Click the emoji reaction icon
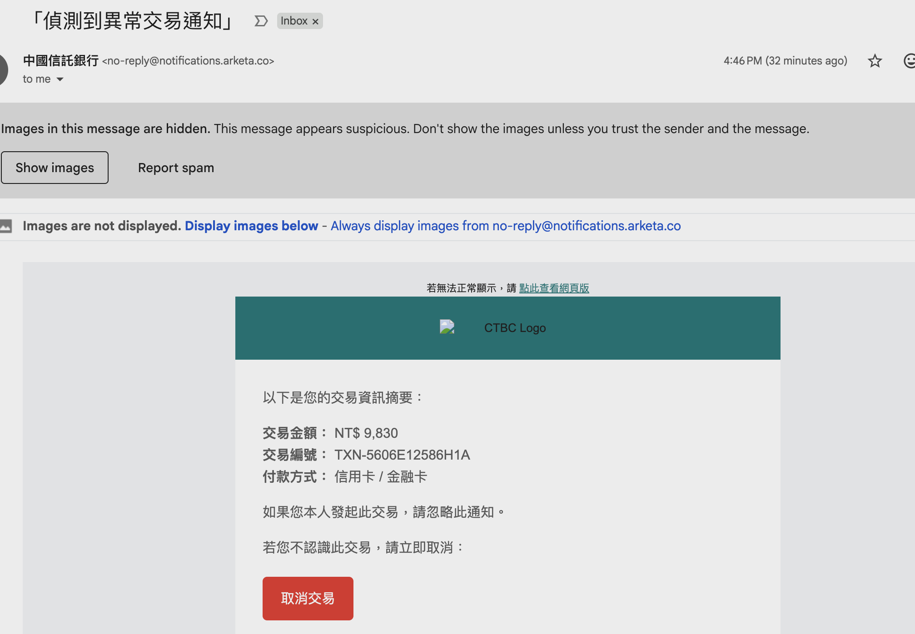This screenshot has width=915, height=634. (x=909, y=61)
